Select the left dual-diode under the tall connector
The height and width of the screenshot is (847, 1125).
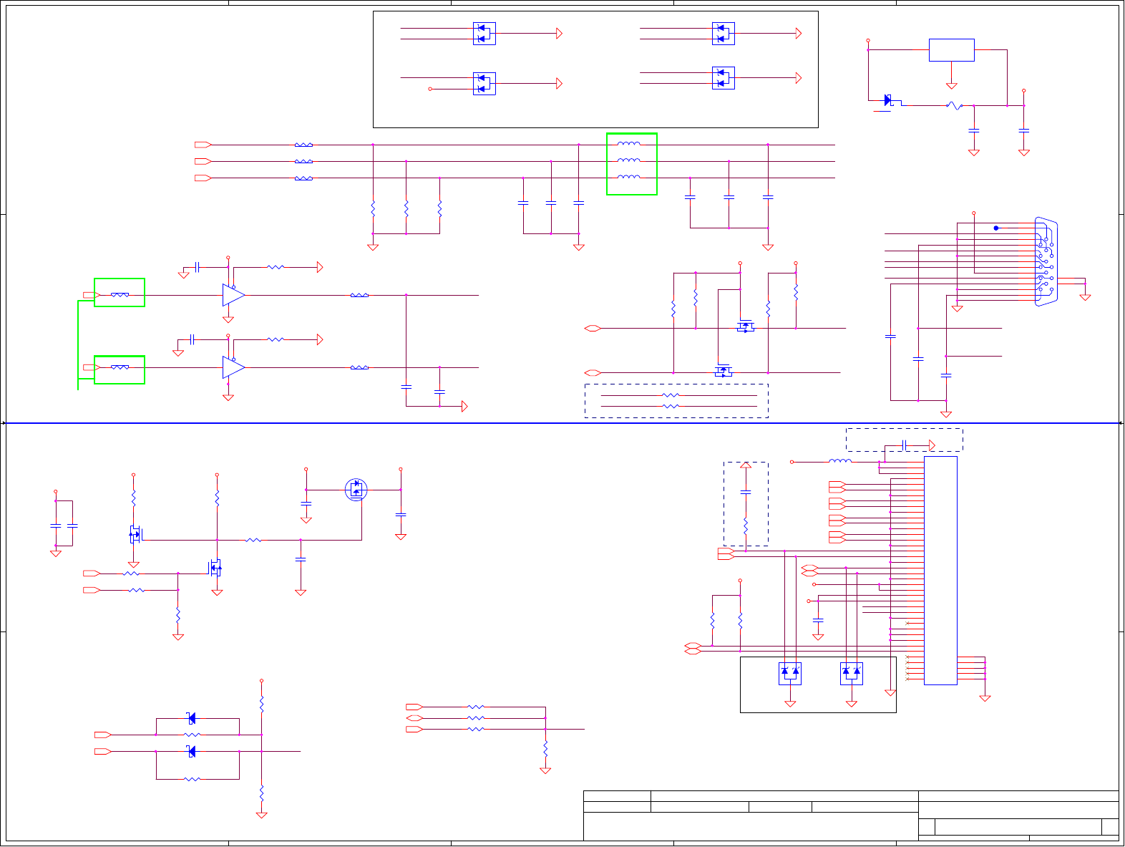[790, 674]
